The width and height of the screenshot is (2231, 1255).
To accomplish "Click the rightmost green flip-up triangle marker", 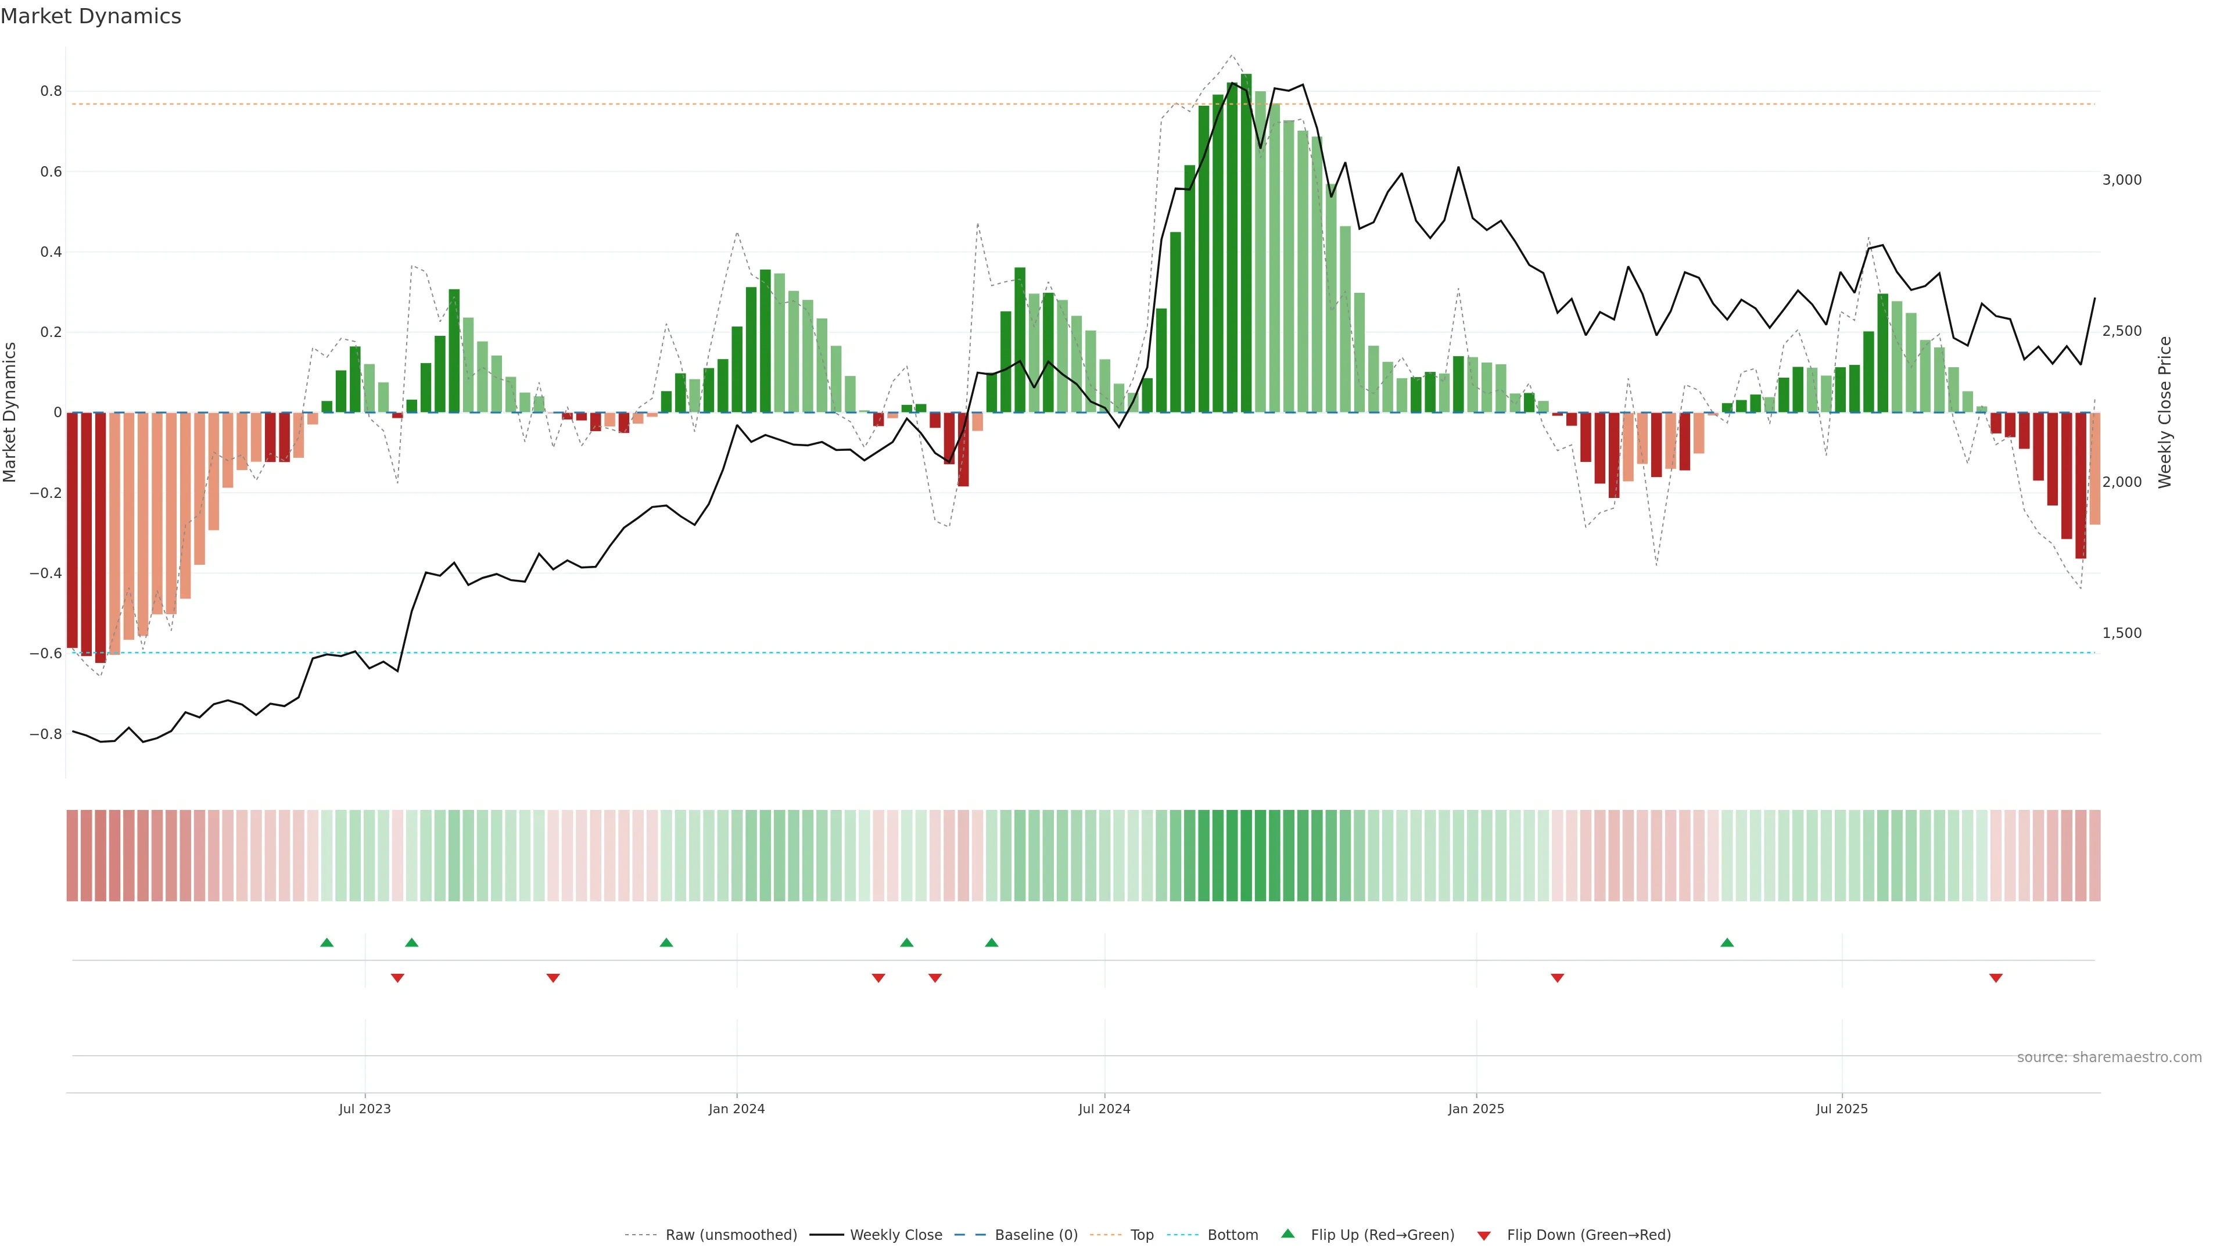I will click(1727, 942).
